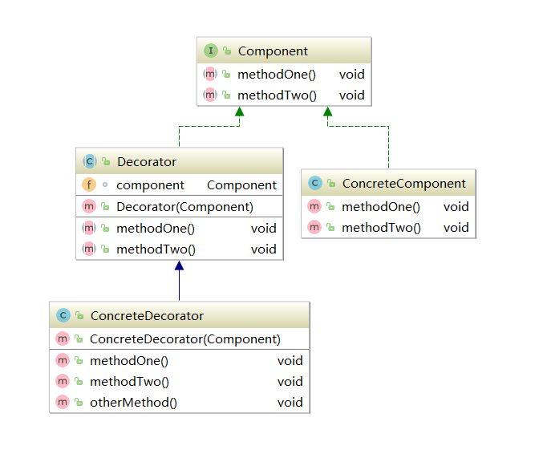Select the Decorator(Component) constructor

(185, 207)
